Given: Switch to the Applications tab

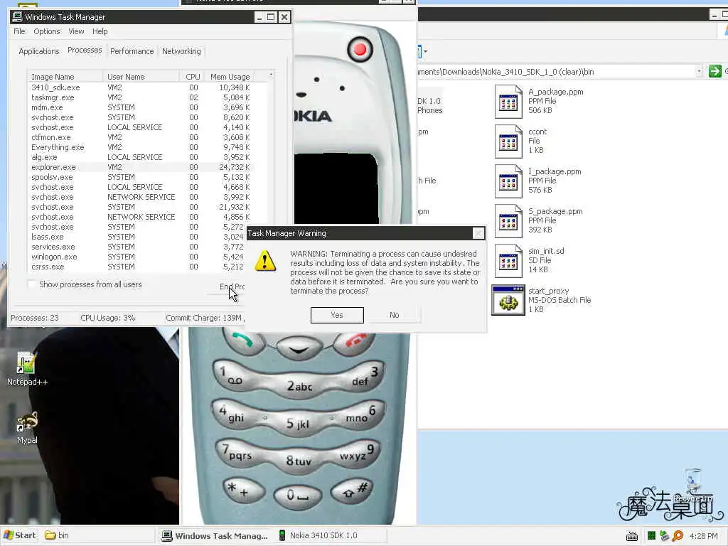Looking at the screenshot, I should tap(39, 51).
